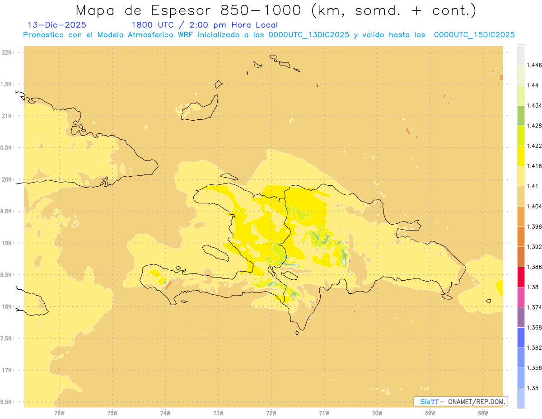Click the pale yellow legend band between 1.416 and 1.41
Viewport: 542px width, 419px height.
tap(521, 176)
